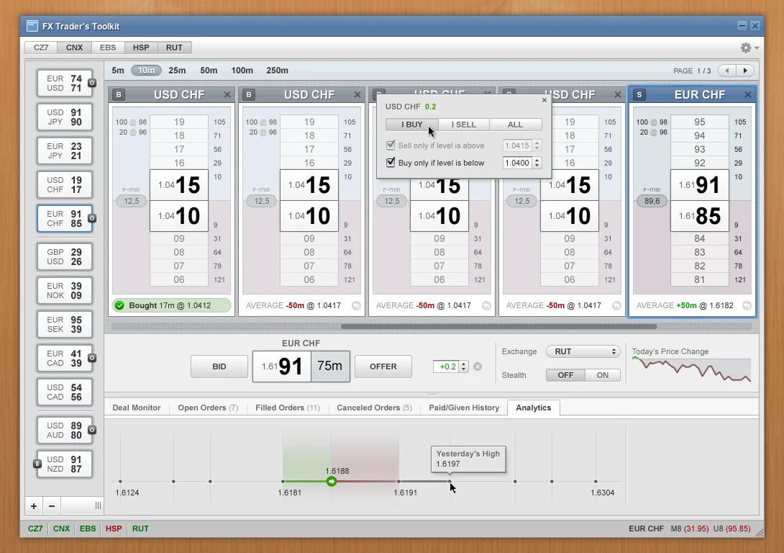Click the 75m amount field

330,367
